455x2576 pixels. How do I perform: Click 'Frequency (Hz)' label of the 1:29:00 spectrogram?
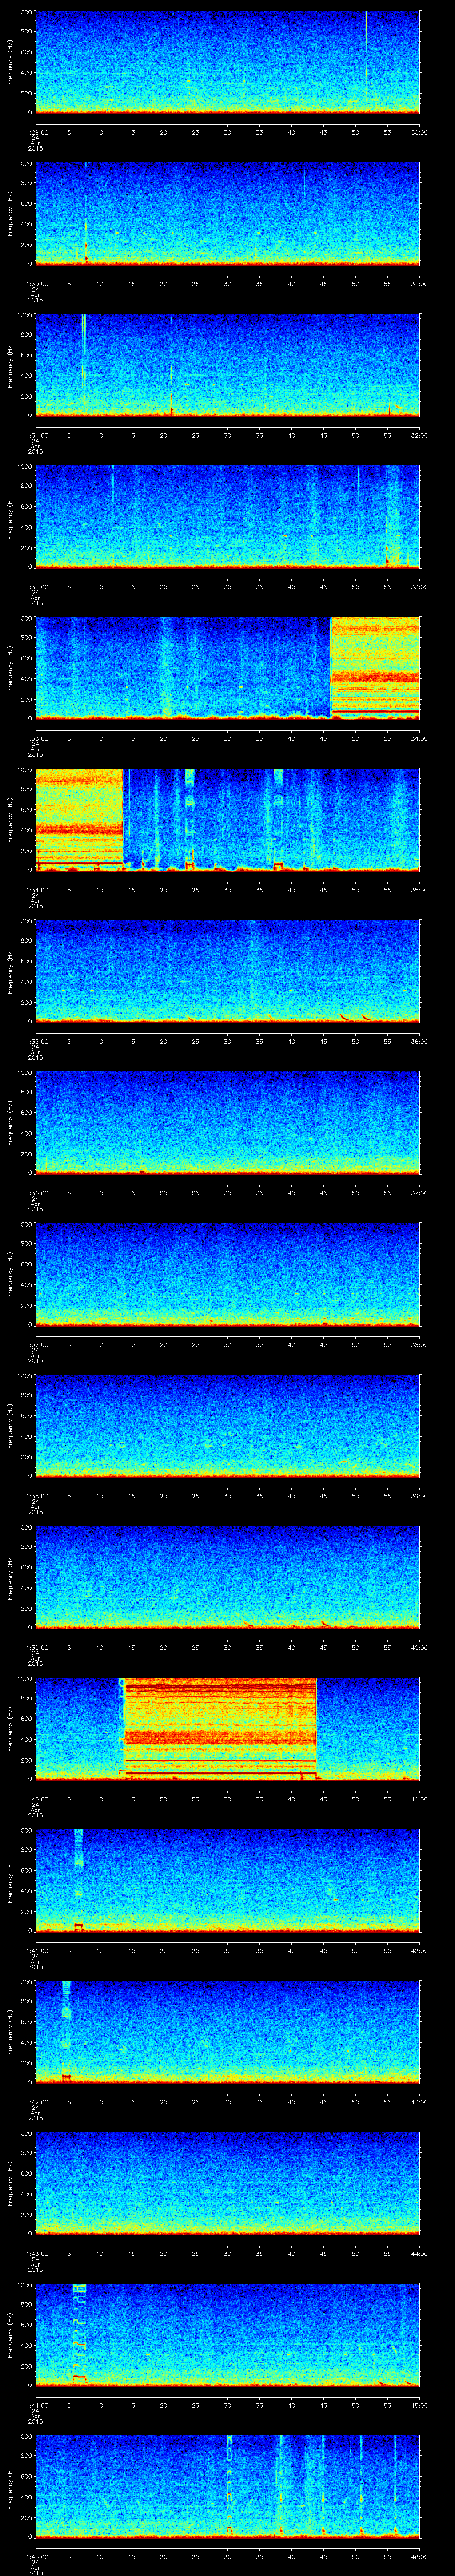(x=10, y=62)
